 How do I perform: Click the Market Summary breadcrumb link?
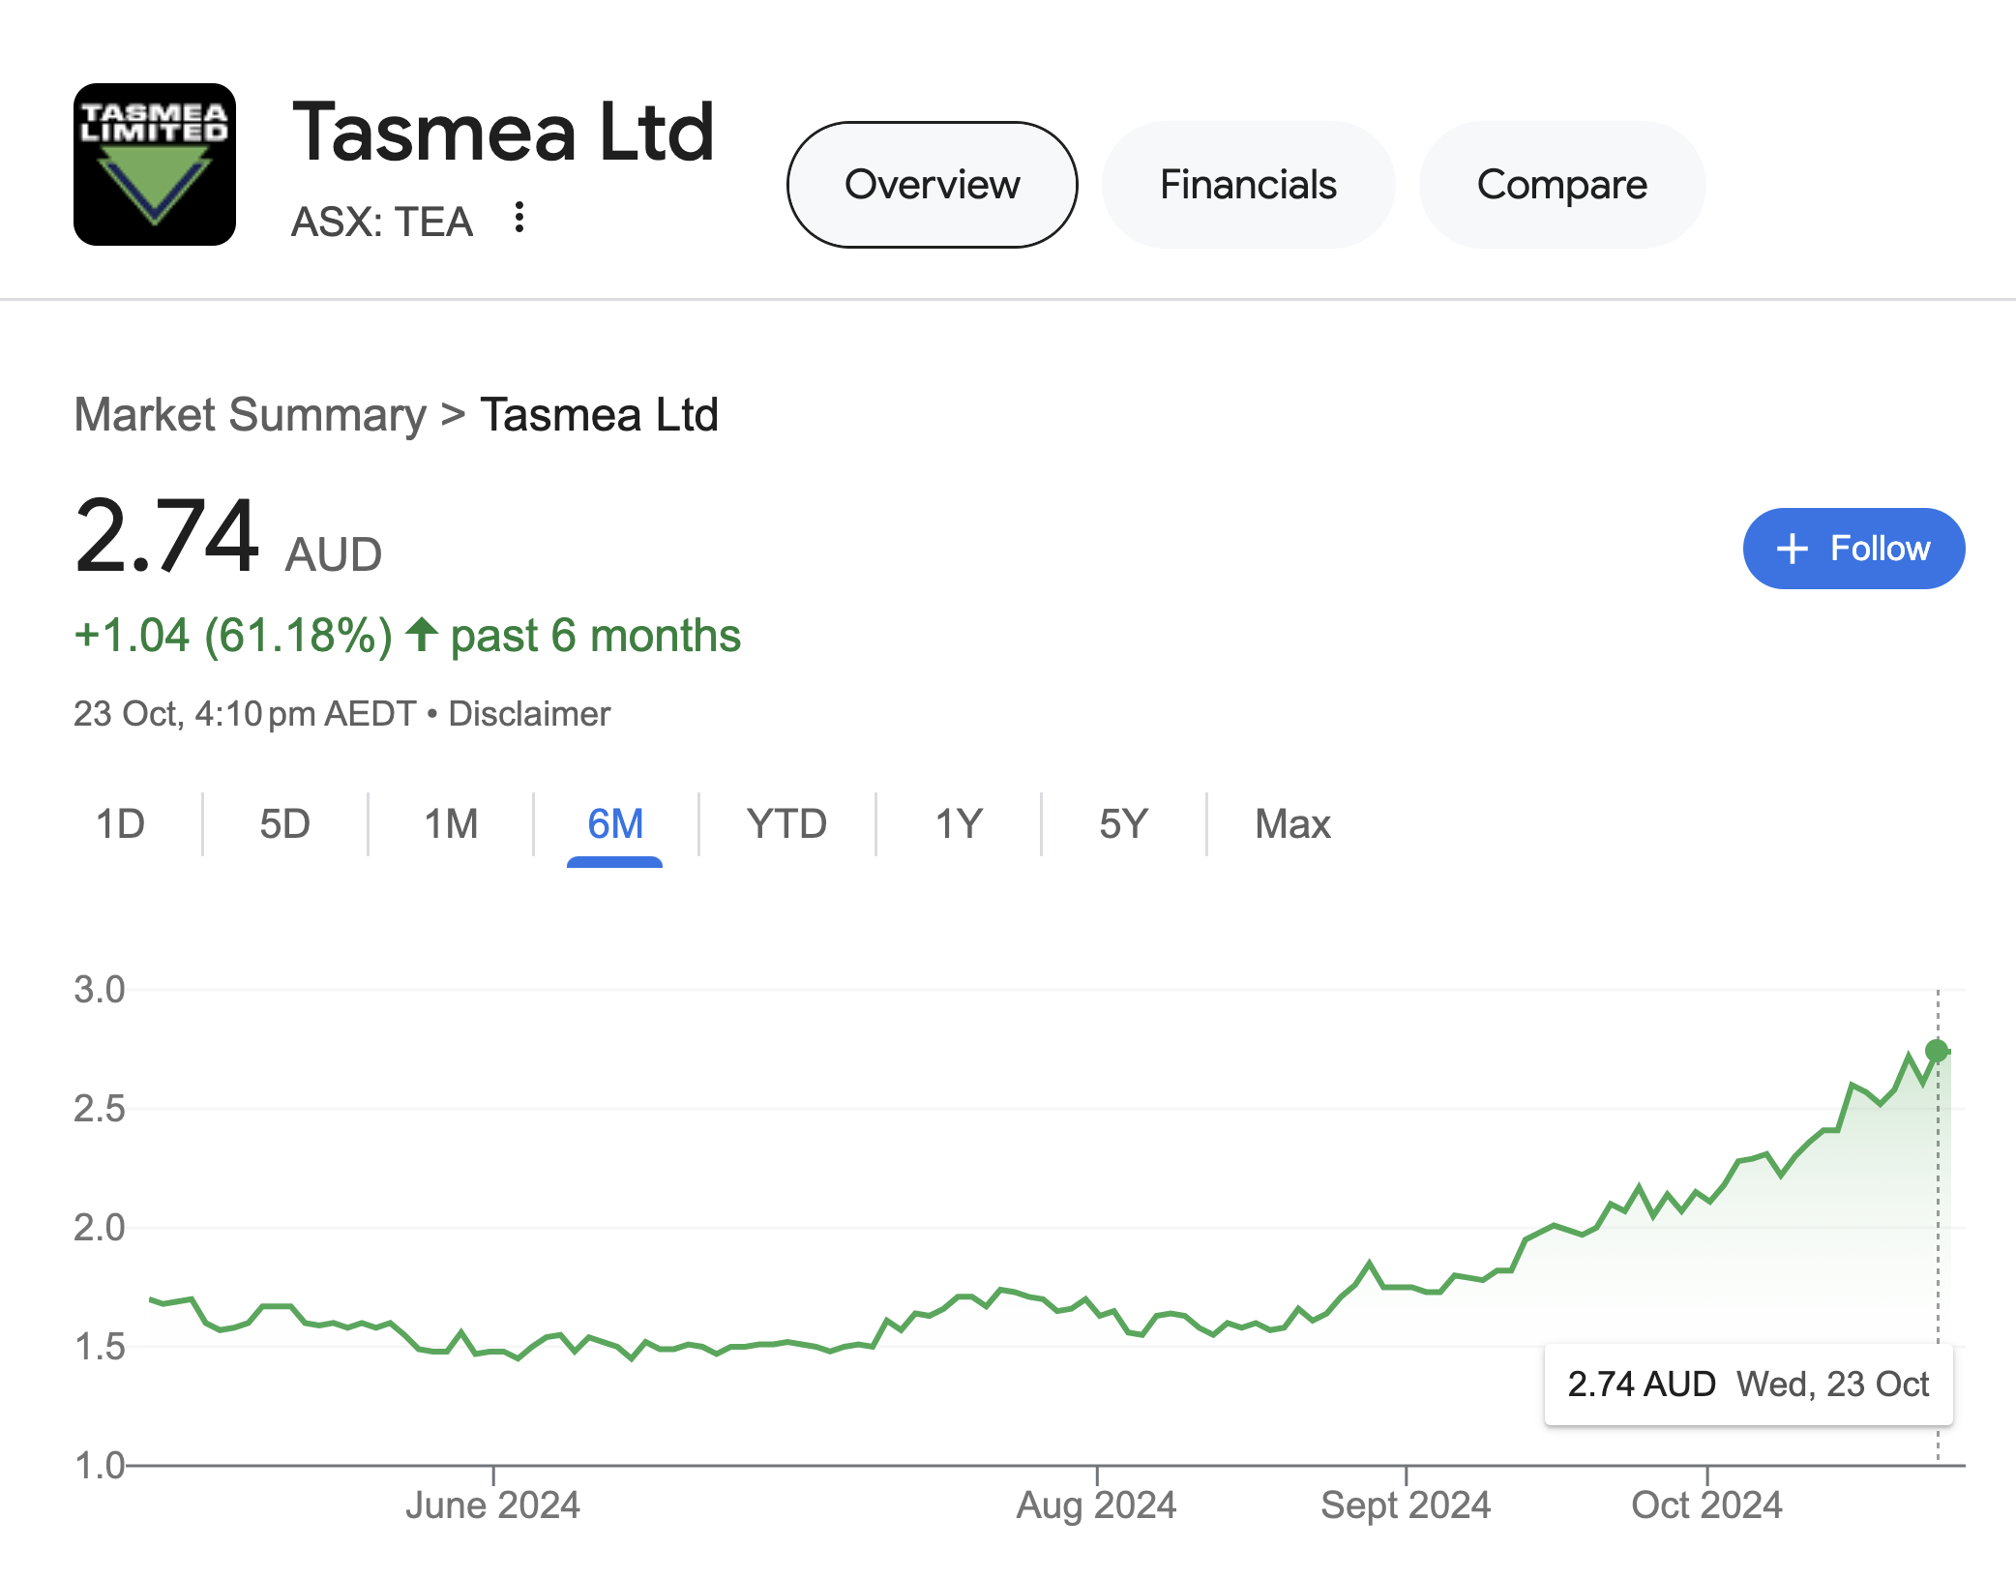click(x=251, y=415)
